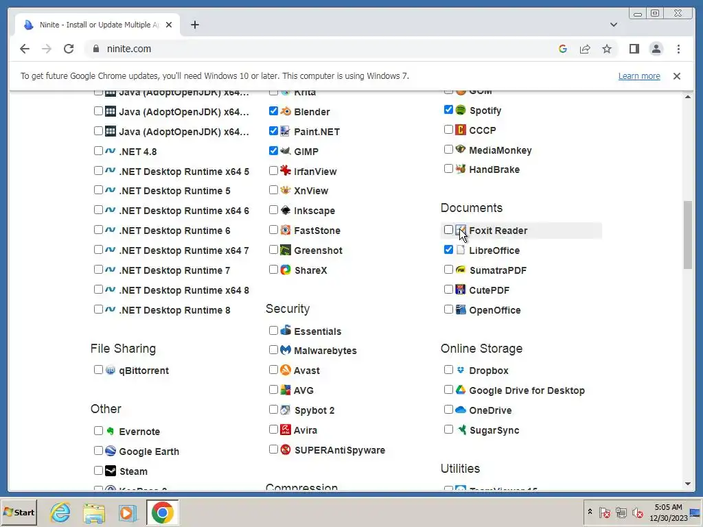Viewport: 703px width, 527px height.
Task: Open the tab search dropdown chevron
Action: (x=614, y=25)
